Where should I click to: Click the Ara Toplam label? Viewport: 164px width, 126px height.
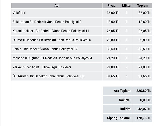(x=123, y=91)
